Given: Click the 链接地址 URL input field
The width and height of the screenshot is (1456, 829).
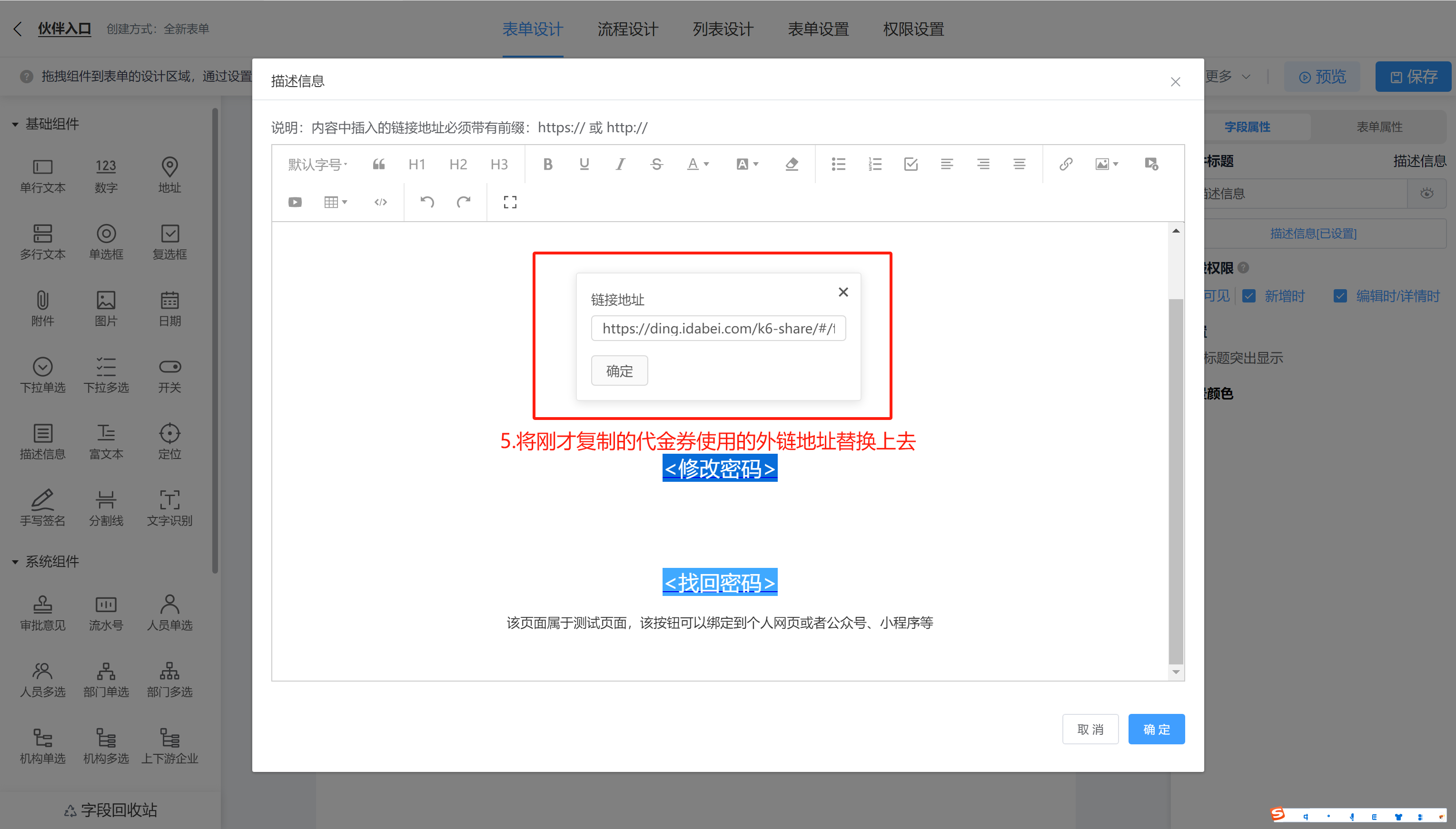Looking at the screenshot, I should coord(718,329).
